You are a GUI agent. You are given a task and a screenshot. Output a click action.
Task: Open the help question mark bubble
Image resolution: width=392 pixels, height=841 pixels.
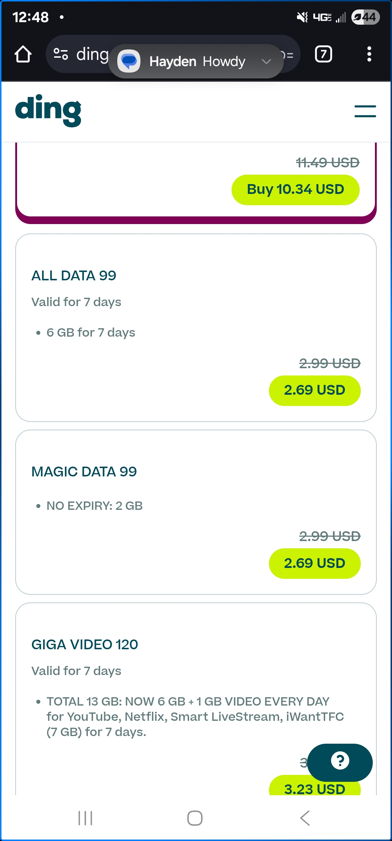[x=340, y=761]
